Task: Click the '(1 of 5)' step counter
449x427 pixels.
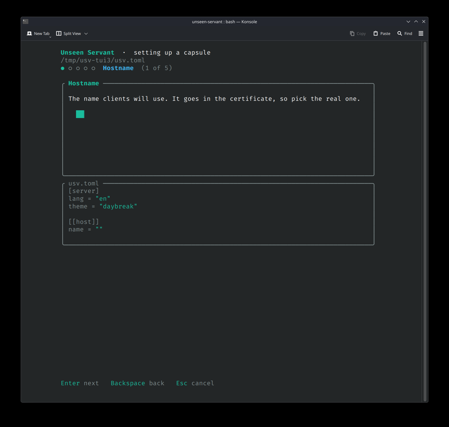Action: (x=157, y=68)
